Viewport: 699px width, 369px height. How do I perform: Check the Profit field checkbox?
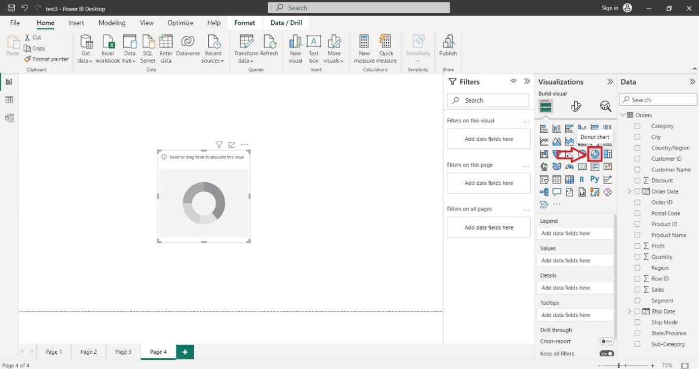[637, 246]
